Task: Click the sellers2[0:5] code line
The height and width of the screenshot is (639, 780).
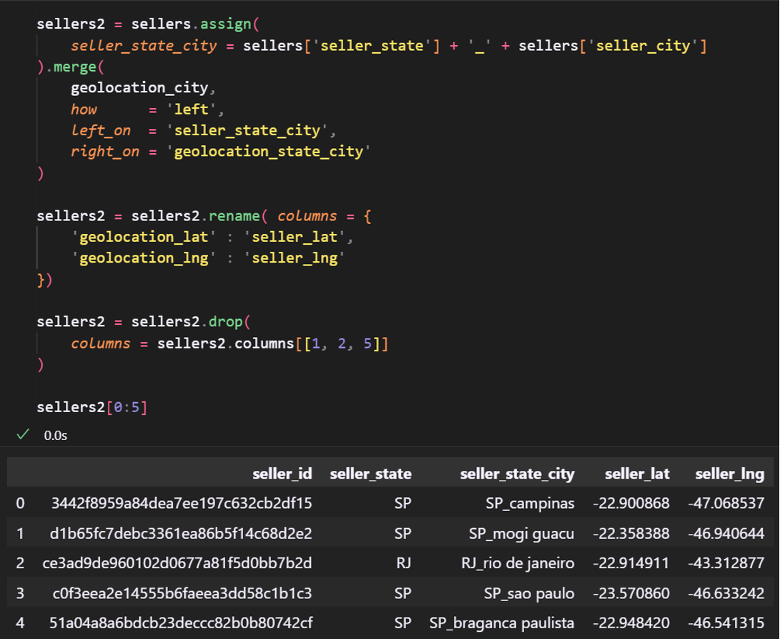Action: tap(92, 407)
